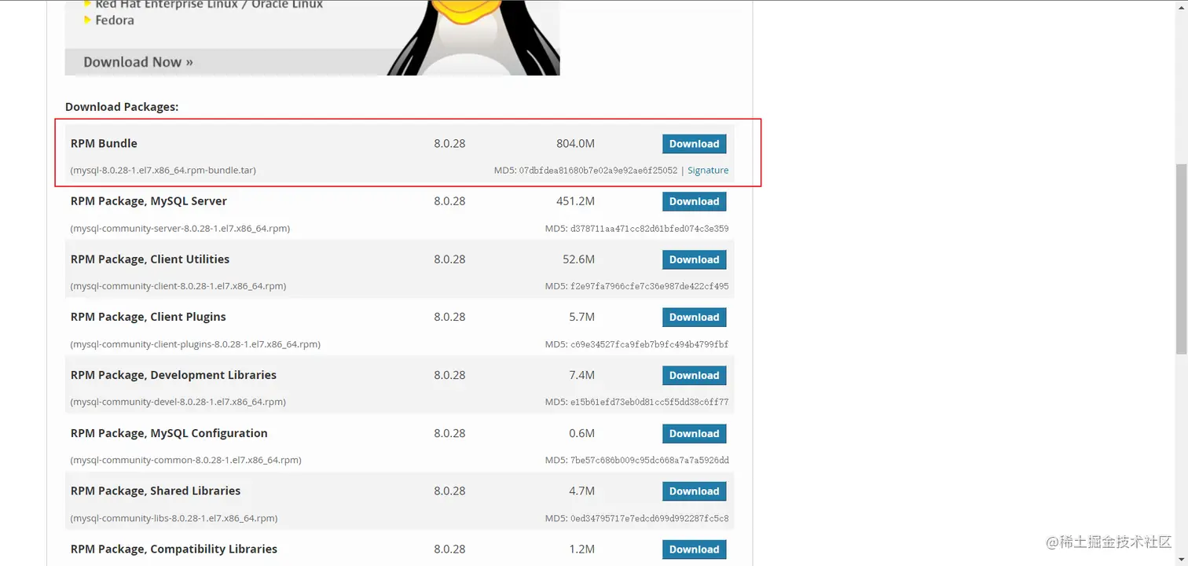Click filename mysql-community-client-8.0.28-1.el7.x86_64.rpm
The height and width of the screenshot is (566, 1188).
[178, 286]
